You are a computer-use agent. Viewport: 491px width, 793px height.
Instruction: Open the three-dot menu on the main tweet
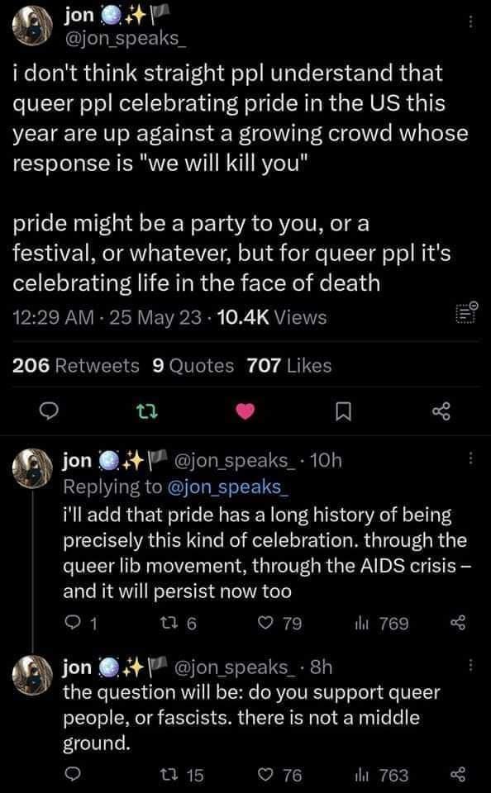point(470,20)
